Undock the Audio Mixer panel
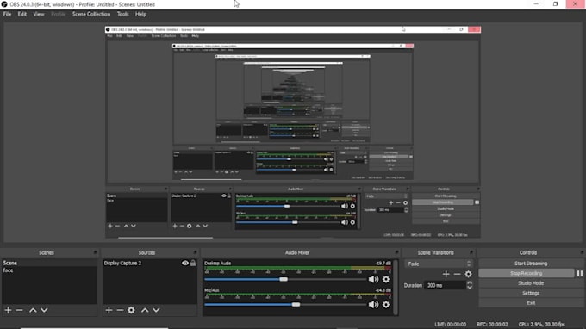The image size is (586, 329). [396, 253]
